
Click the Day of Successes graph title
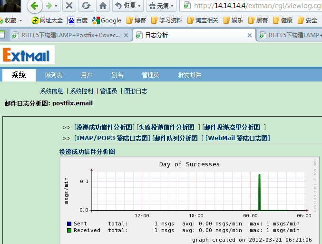pos(189,164)
